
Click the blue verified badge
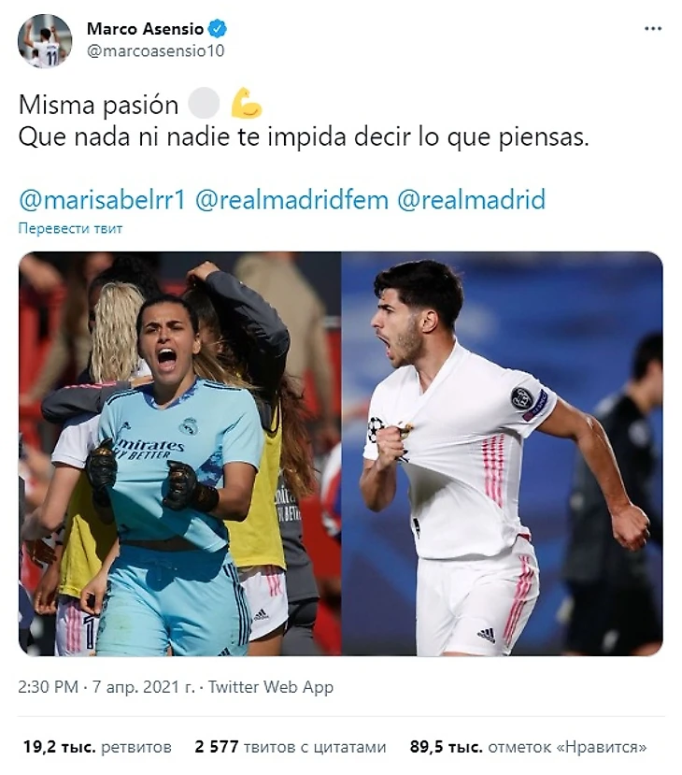coord(218,28)
